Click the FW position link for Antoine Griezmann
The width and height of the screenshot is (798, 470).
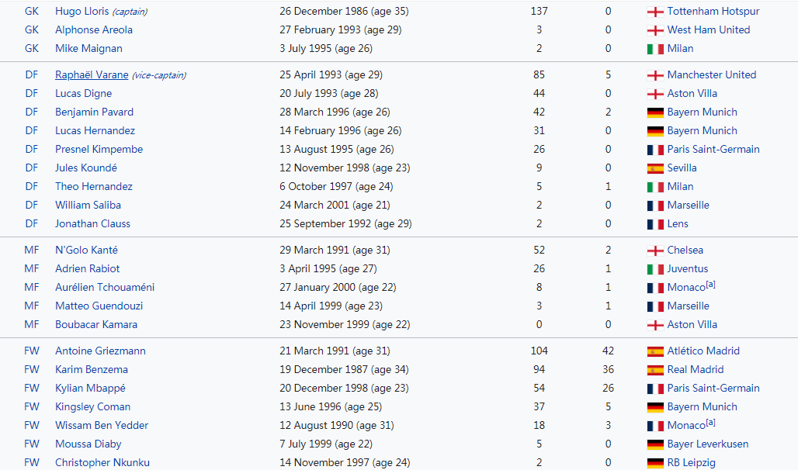tap(32, 351)
